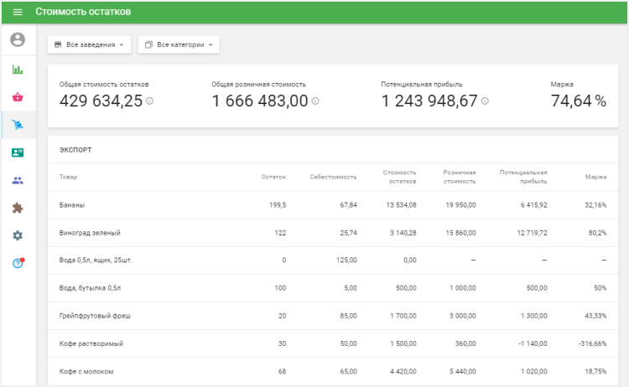Click info icon beside 429 634,25 total
This screenshot has height=387, width=629.
[150, 101]
